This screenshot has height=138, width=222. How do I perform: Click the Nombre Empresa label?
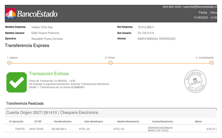pyautogui.click(x=15, y=27)
